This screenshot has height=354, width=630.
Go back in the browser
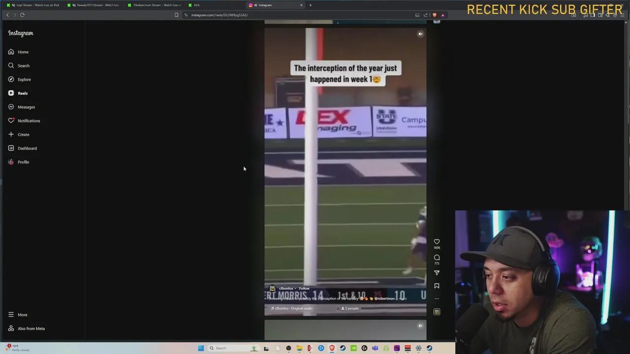pos(7,15)
